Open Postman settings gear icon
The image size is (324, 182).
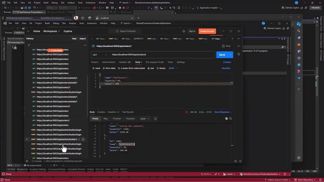(184, 31)
